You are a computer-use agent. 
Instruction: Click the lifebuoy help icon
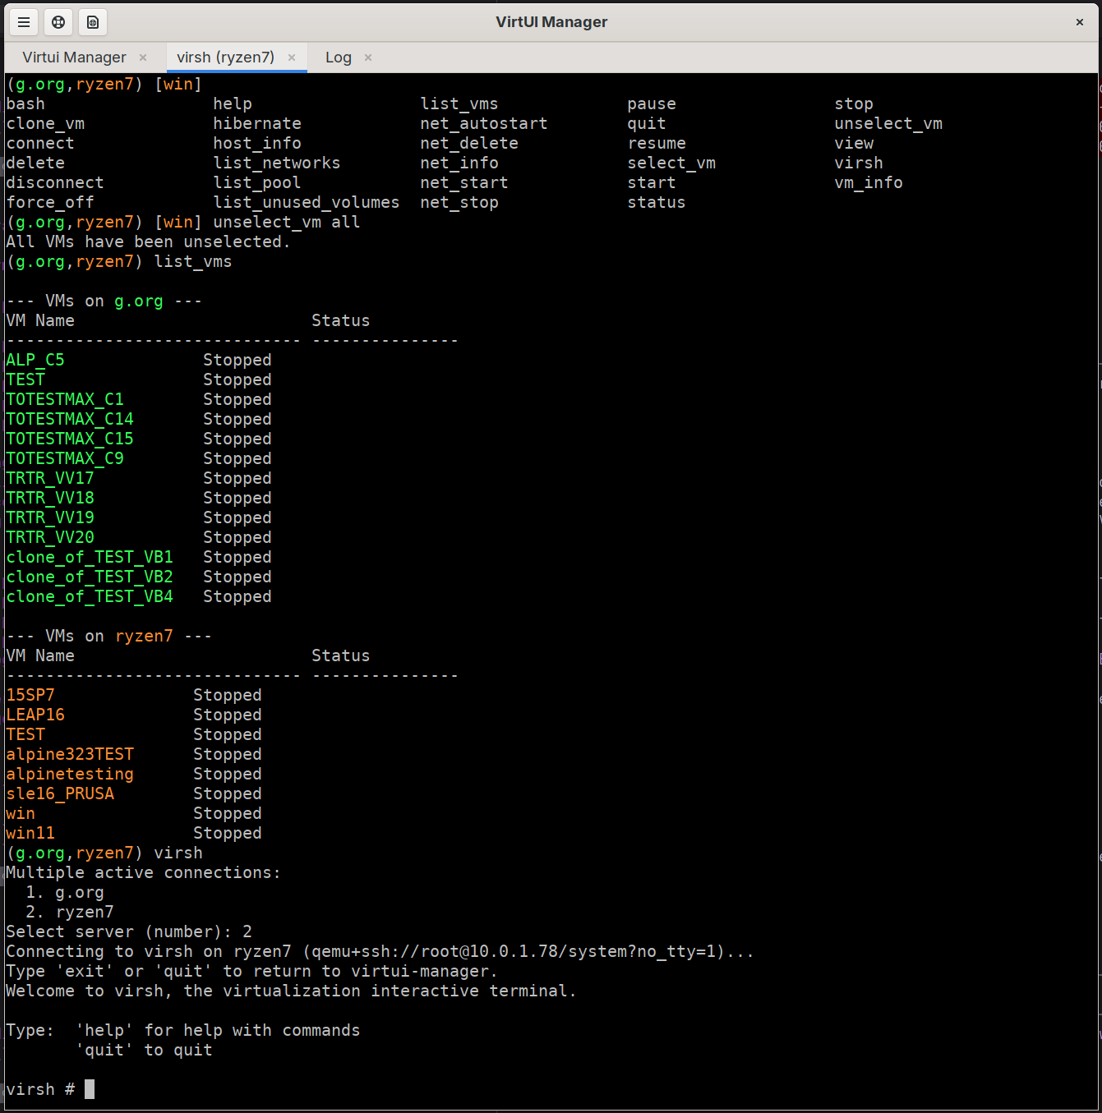pos(58,22)
